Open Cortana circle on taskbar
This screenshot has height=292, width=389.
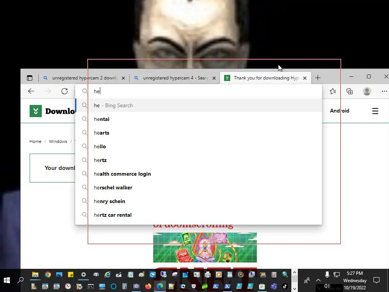click(x=113, y=286)
